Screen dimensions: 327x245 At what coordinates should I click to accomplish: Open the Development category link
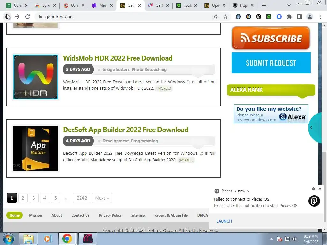116,141
